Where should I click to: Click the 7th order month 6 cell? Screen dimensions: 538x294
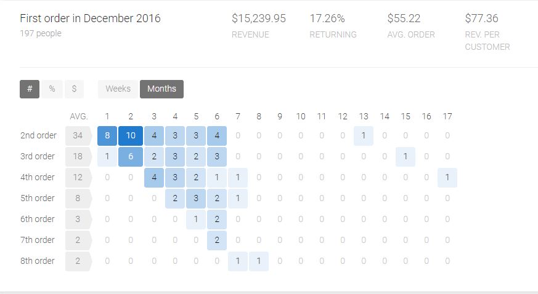[217, 240]
